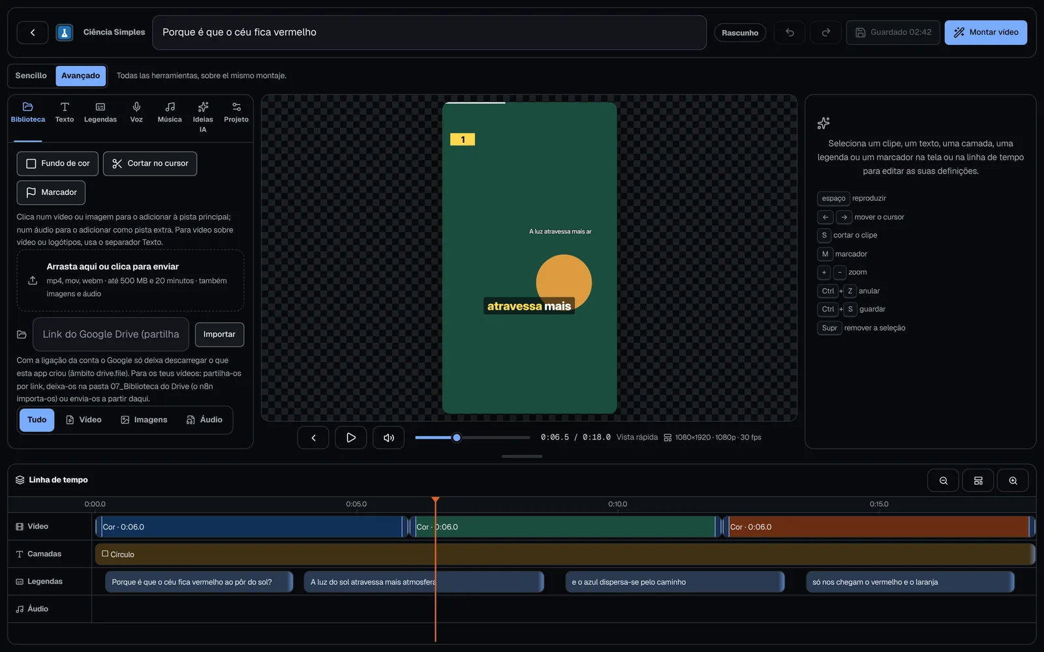
Task: Open the Música tab
Action: (x=170, y=112)
